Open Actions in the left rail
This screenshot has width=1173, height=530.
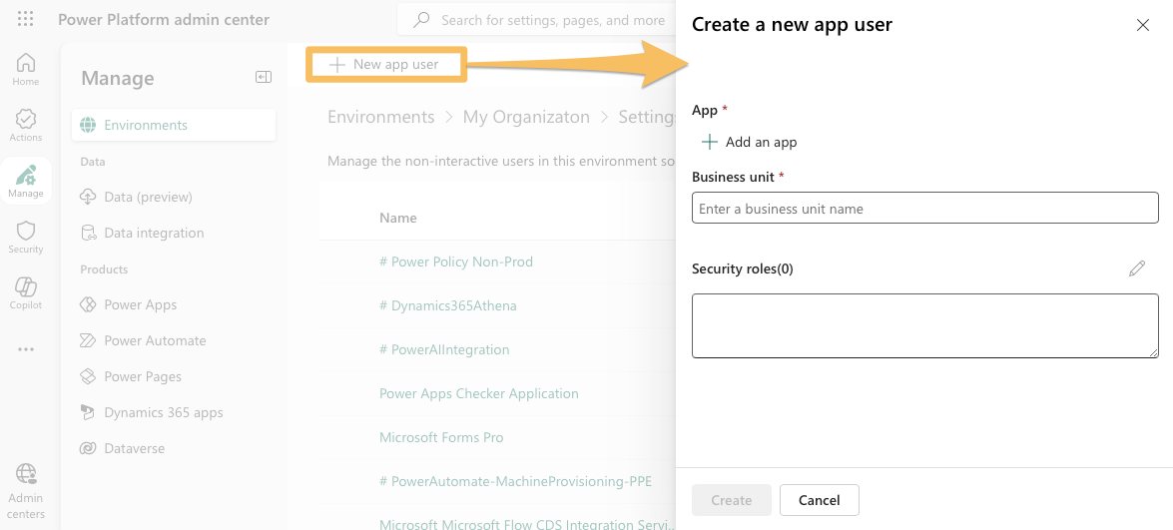pos(26,125)
